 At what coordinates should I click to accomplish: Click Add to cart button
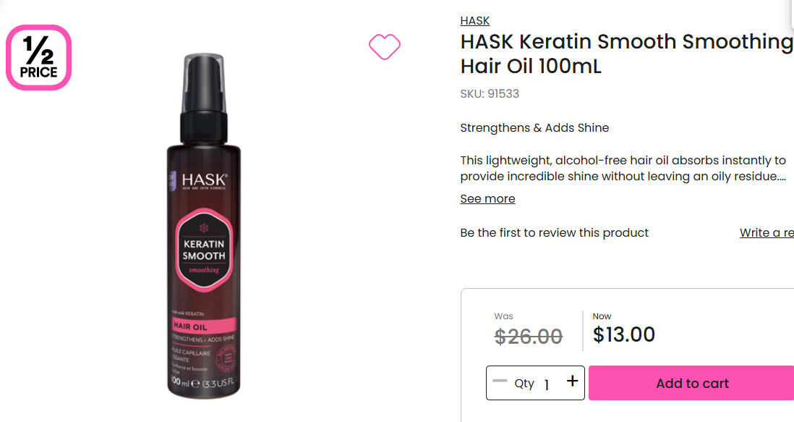(x=691, y=383)
